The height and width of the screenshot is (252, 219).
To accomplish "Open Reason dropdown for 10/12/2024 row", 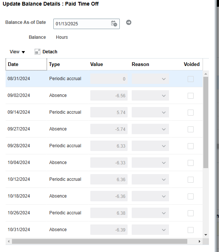I will 150,179.
